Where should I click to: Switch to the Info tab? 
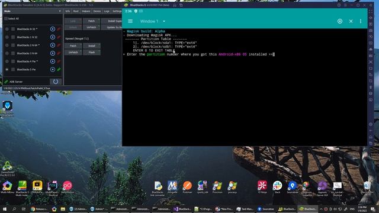tap(68, 11)
